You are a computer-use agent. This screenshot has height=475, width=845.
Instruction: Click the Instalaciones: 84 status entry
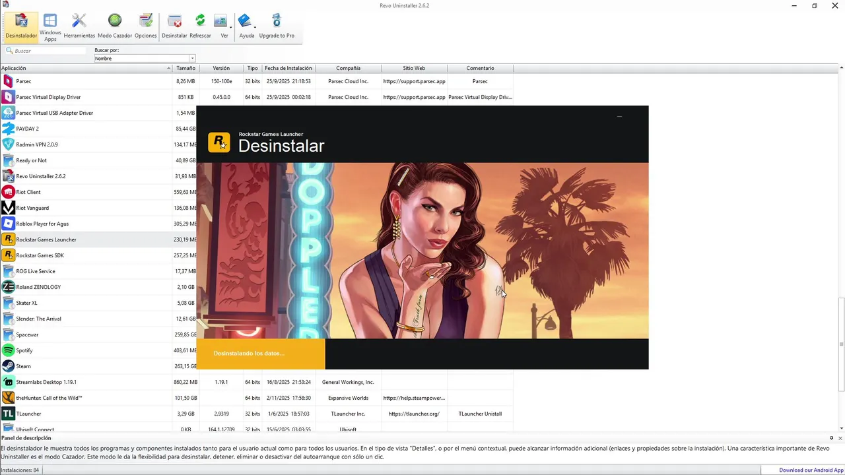click(x=20, y=470)
